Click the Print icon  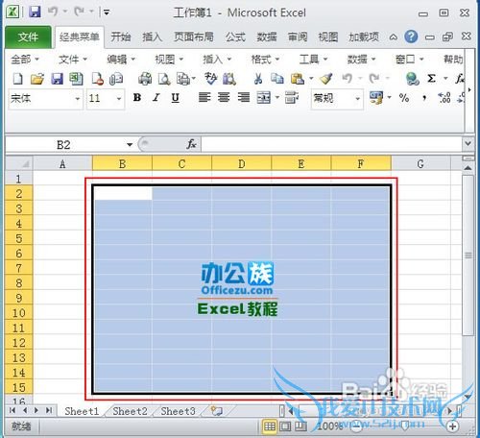click(x=145, y=79)
